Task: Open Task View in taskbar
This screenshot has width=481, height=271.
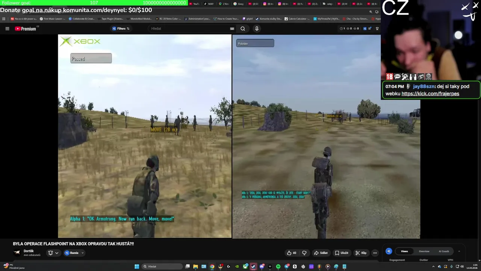Action: click(188, 266)
